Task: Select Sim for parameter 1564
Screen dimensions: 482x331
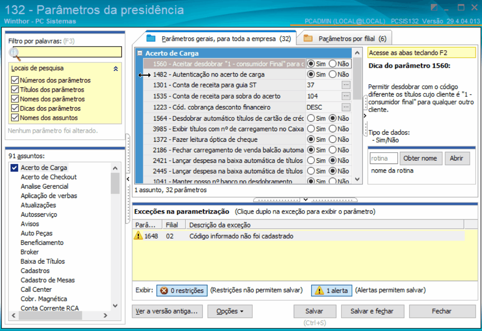Action: click(x=311, y=118)
